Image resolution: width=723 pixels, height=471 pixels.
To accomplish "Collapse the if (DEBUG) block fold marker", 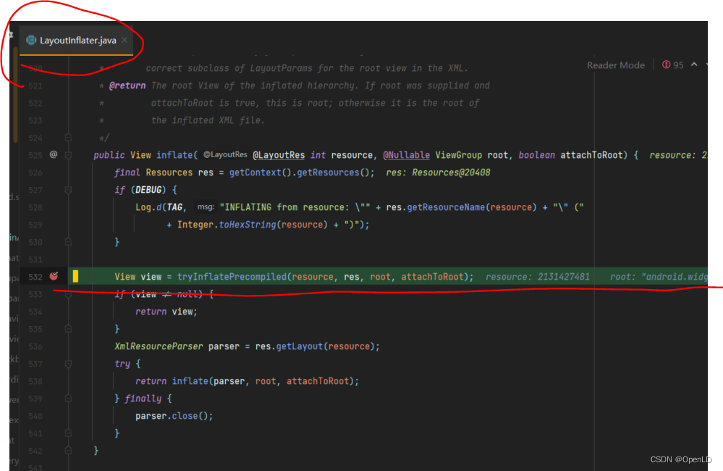I will click(x=68, y=190).
